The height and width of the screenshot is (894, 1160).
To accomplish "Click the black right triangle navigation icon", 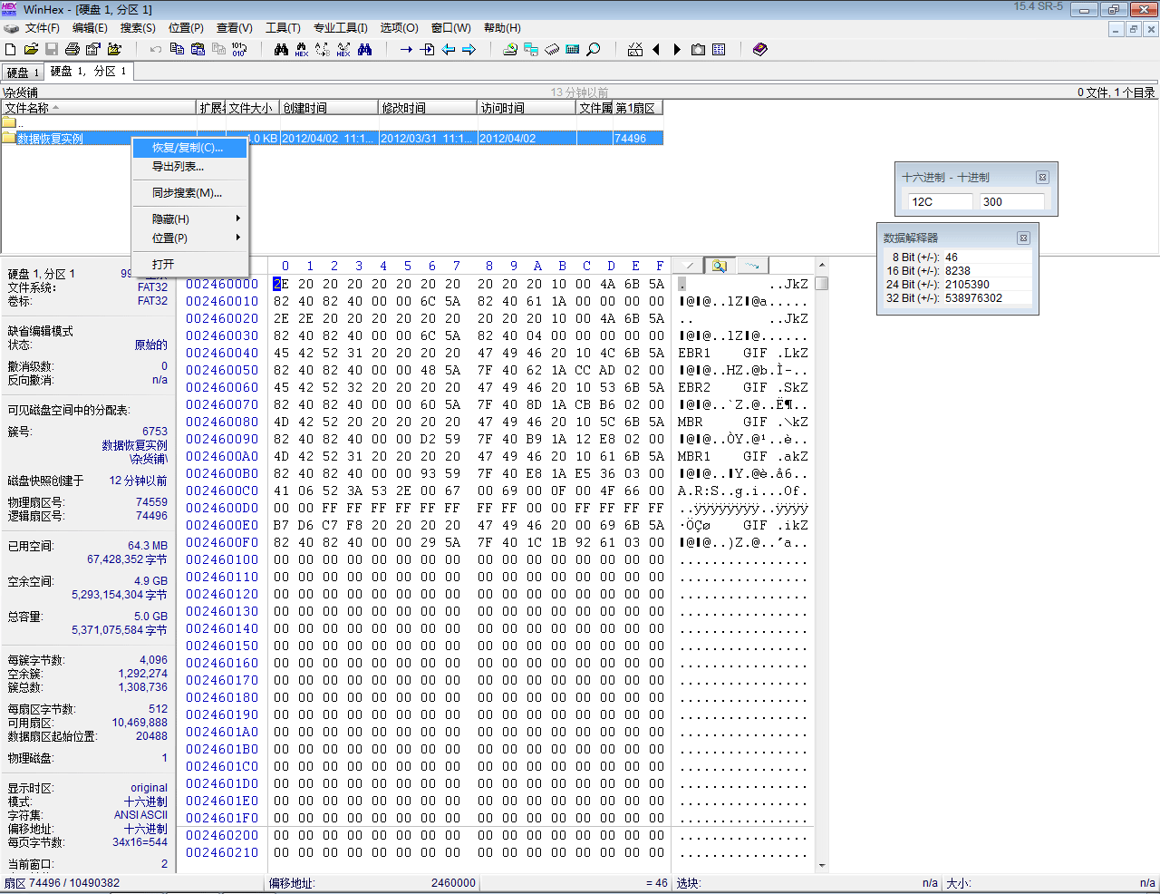I will pos(677,49).
